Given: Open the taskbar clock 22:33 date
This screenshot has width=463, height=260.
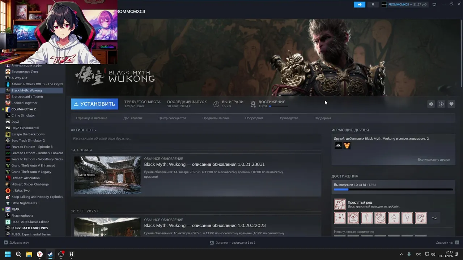Looking at the screenshot, I should 446,254.
